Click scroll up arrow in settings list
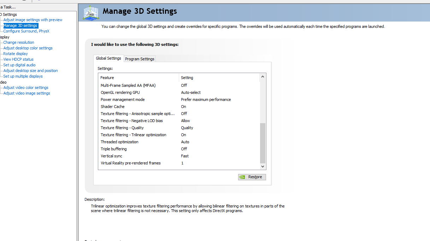The height and width of the screenshot is (241, 430). click(263, 77)
